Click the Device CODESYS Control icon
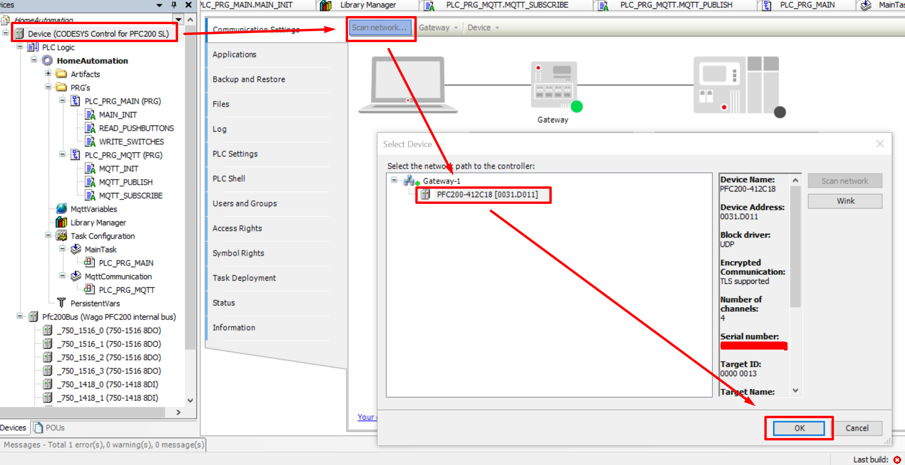905x465 pixels. point(19,34)
